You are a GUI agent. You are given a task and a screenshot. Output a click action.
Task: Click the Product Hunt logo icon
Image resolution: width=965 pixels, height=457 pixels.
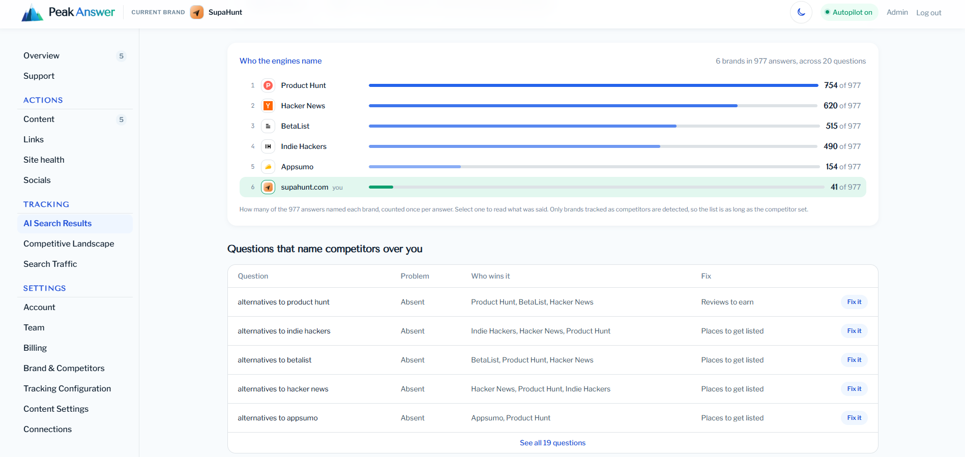coord(268,85)
